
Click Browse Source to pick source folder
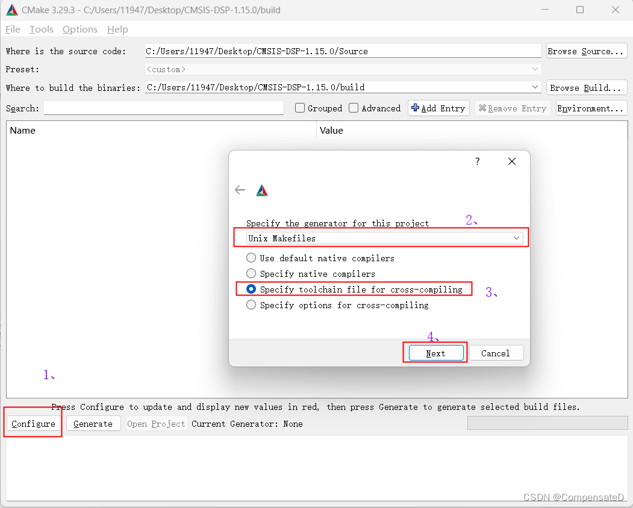tap(586, 51)
